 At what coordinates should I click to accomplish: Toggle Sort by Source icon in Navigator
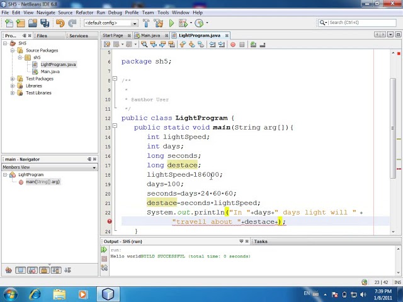67,270
